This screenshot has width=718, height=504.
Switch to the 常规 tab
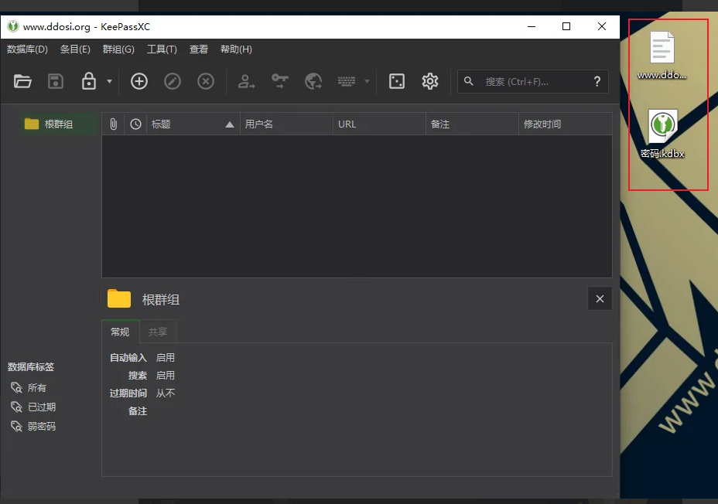pyautogui.click(x=121, y=332)
